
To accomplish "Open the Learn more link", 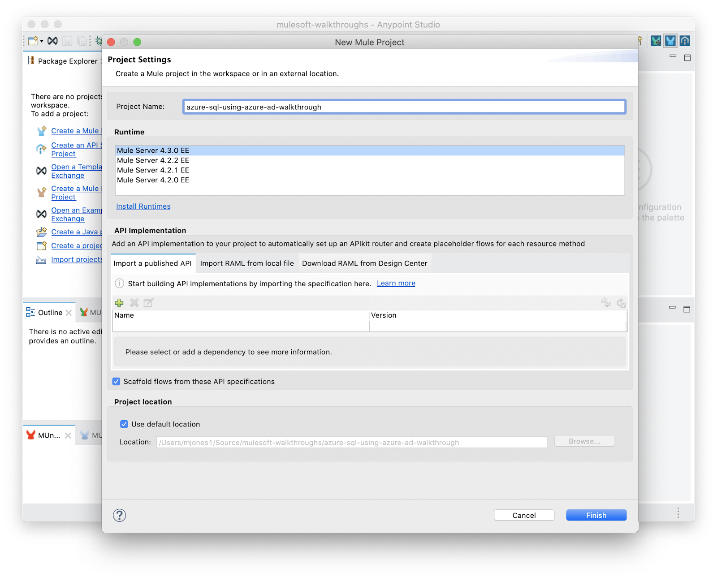I will [396, 283].
